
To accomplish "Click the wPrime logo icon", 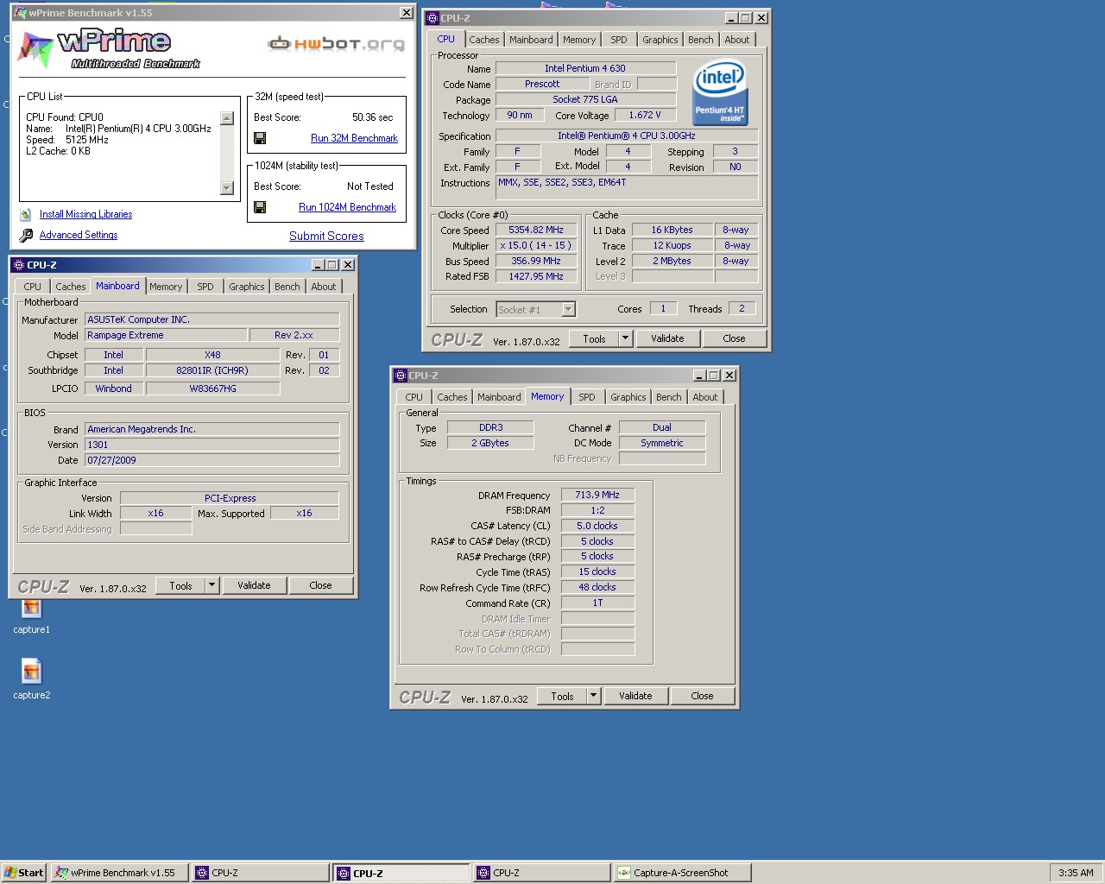I will [35, 48].
